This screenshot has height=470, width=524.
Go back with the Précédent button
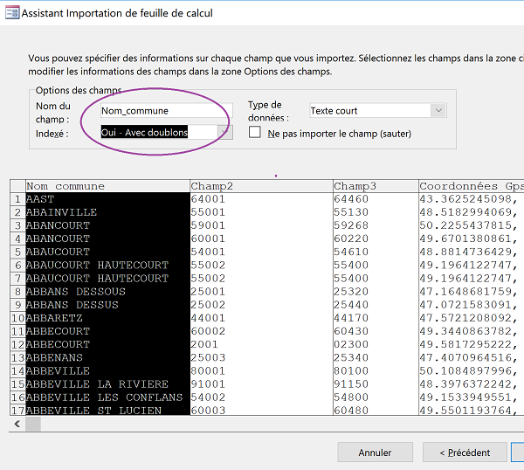[x=465, y=453]
